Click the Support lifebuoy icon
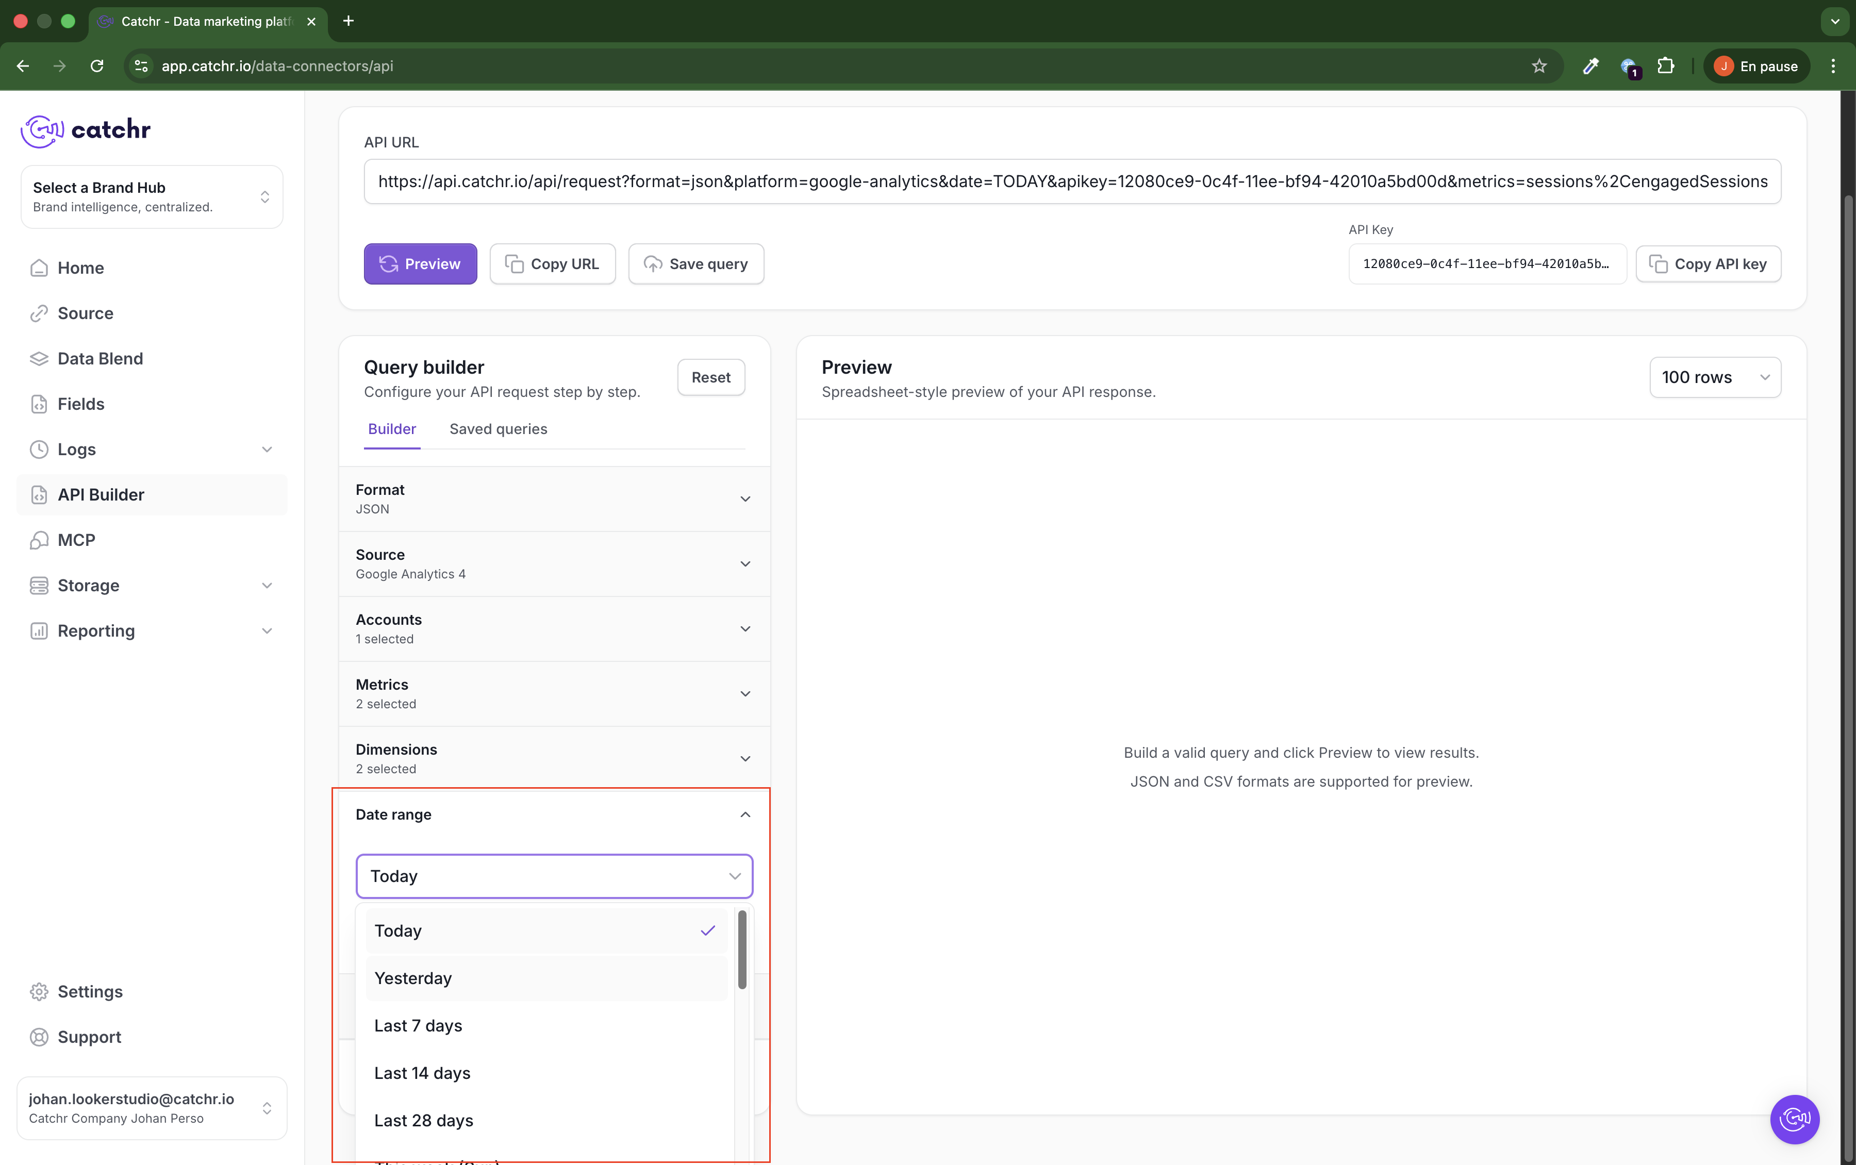 [39, 1037]
